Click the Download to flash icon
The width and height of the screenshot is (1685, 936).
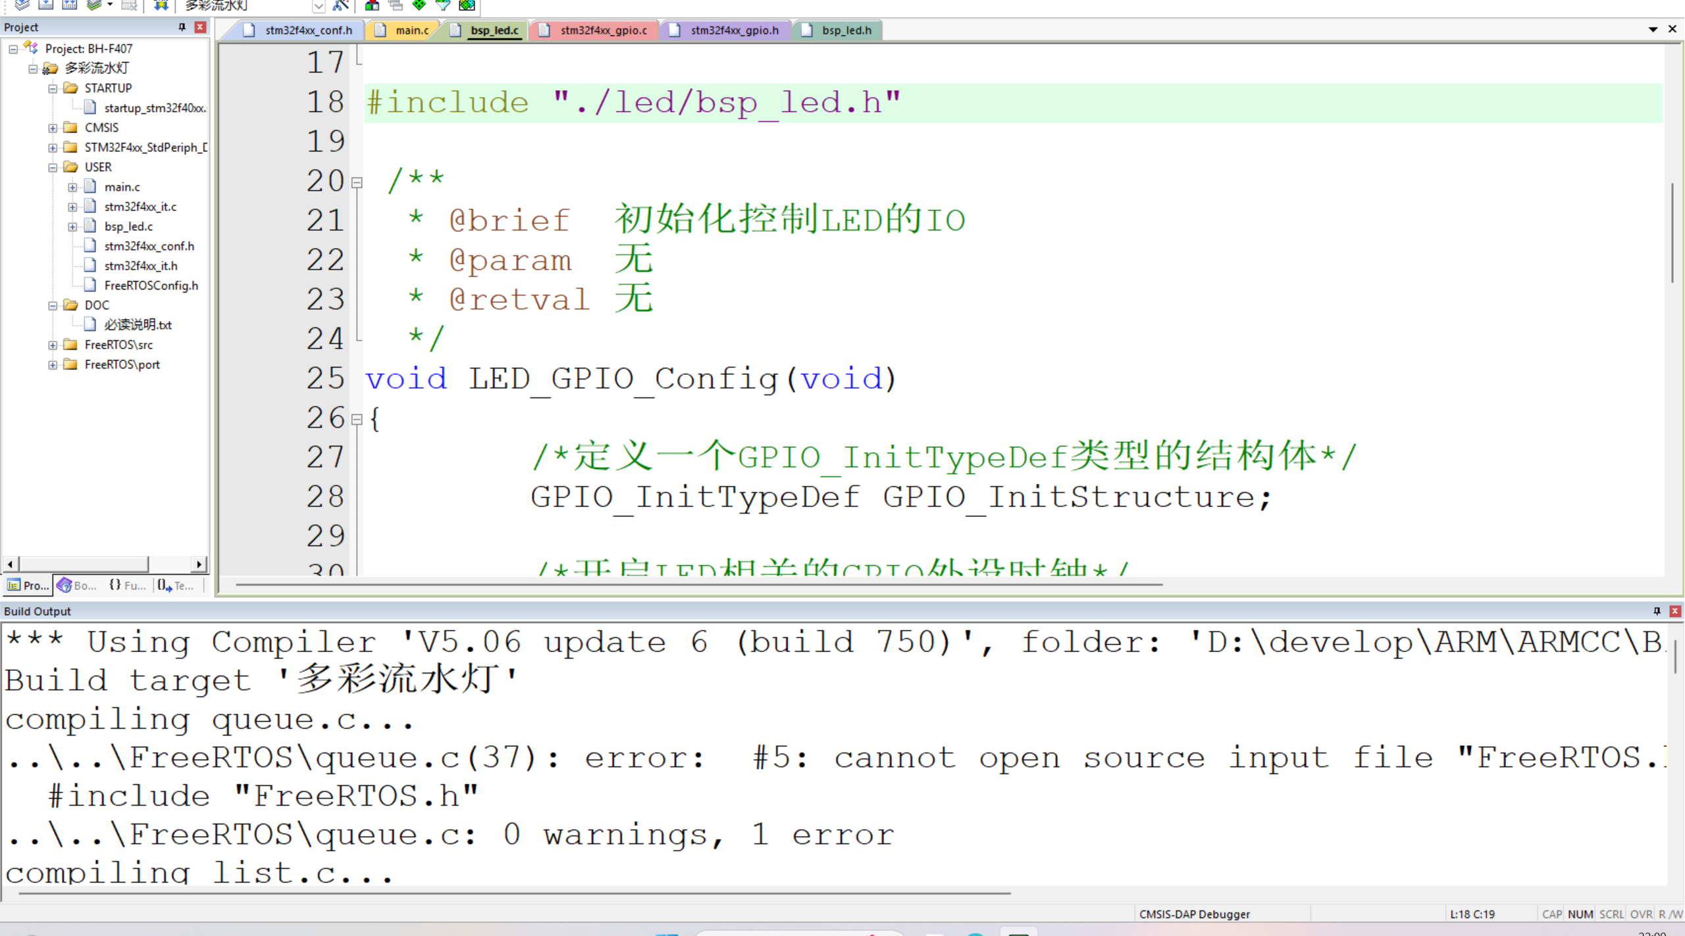click(160, 5)
